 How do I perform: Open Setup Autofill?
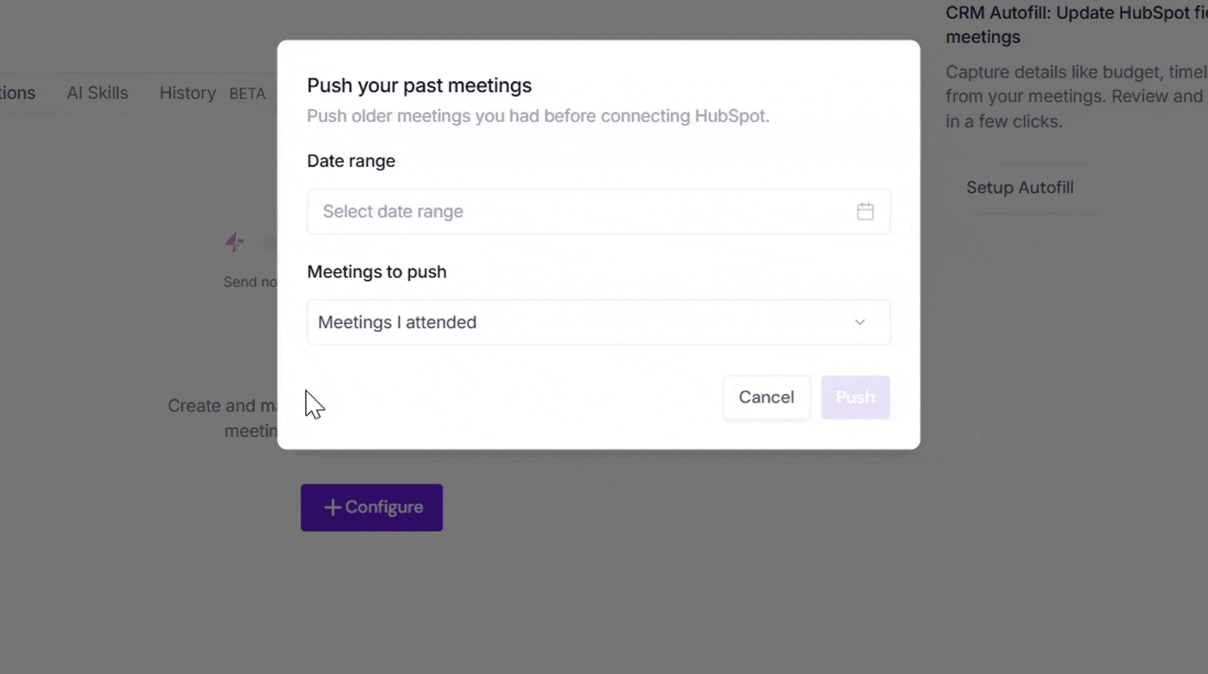[x=1020, y=187]
